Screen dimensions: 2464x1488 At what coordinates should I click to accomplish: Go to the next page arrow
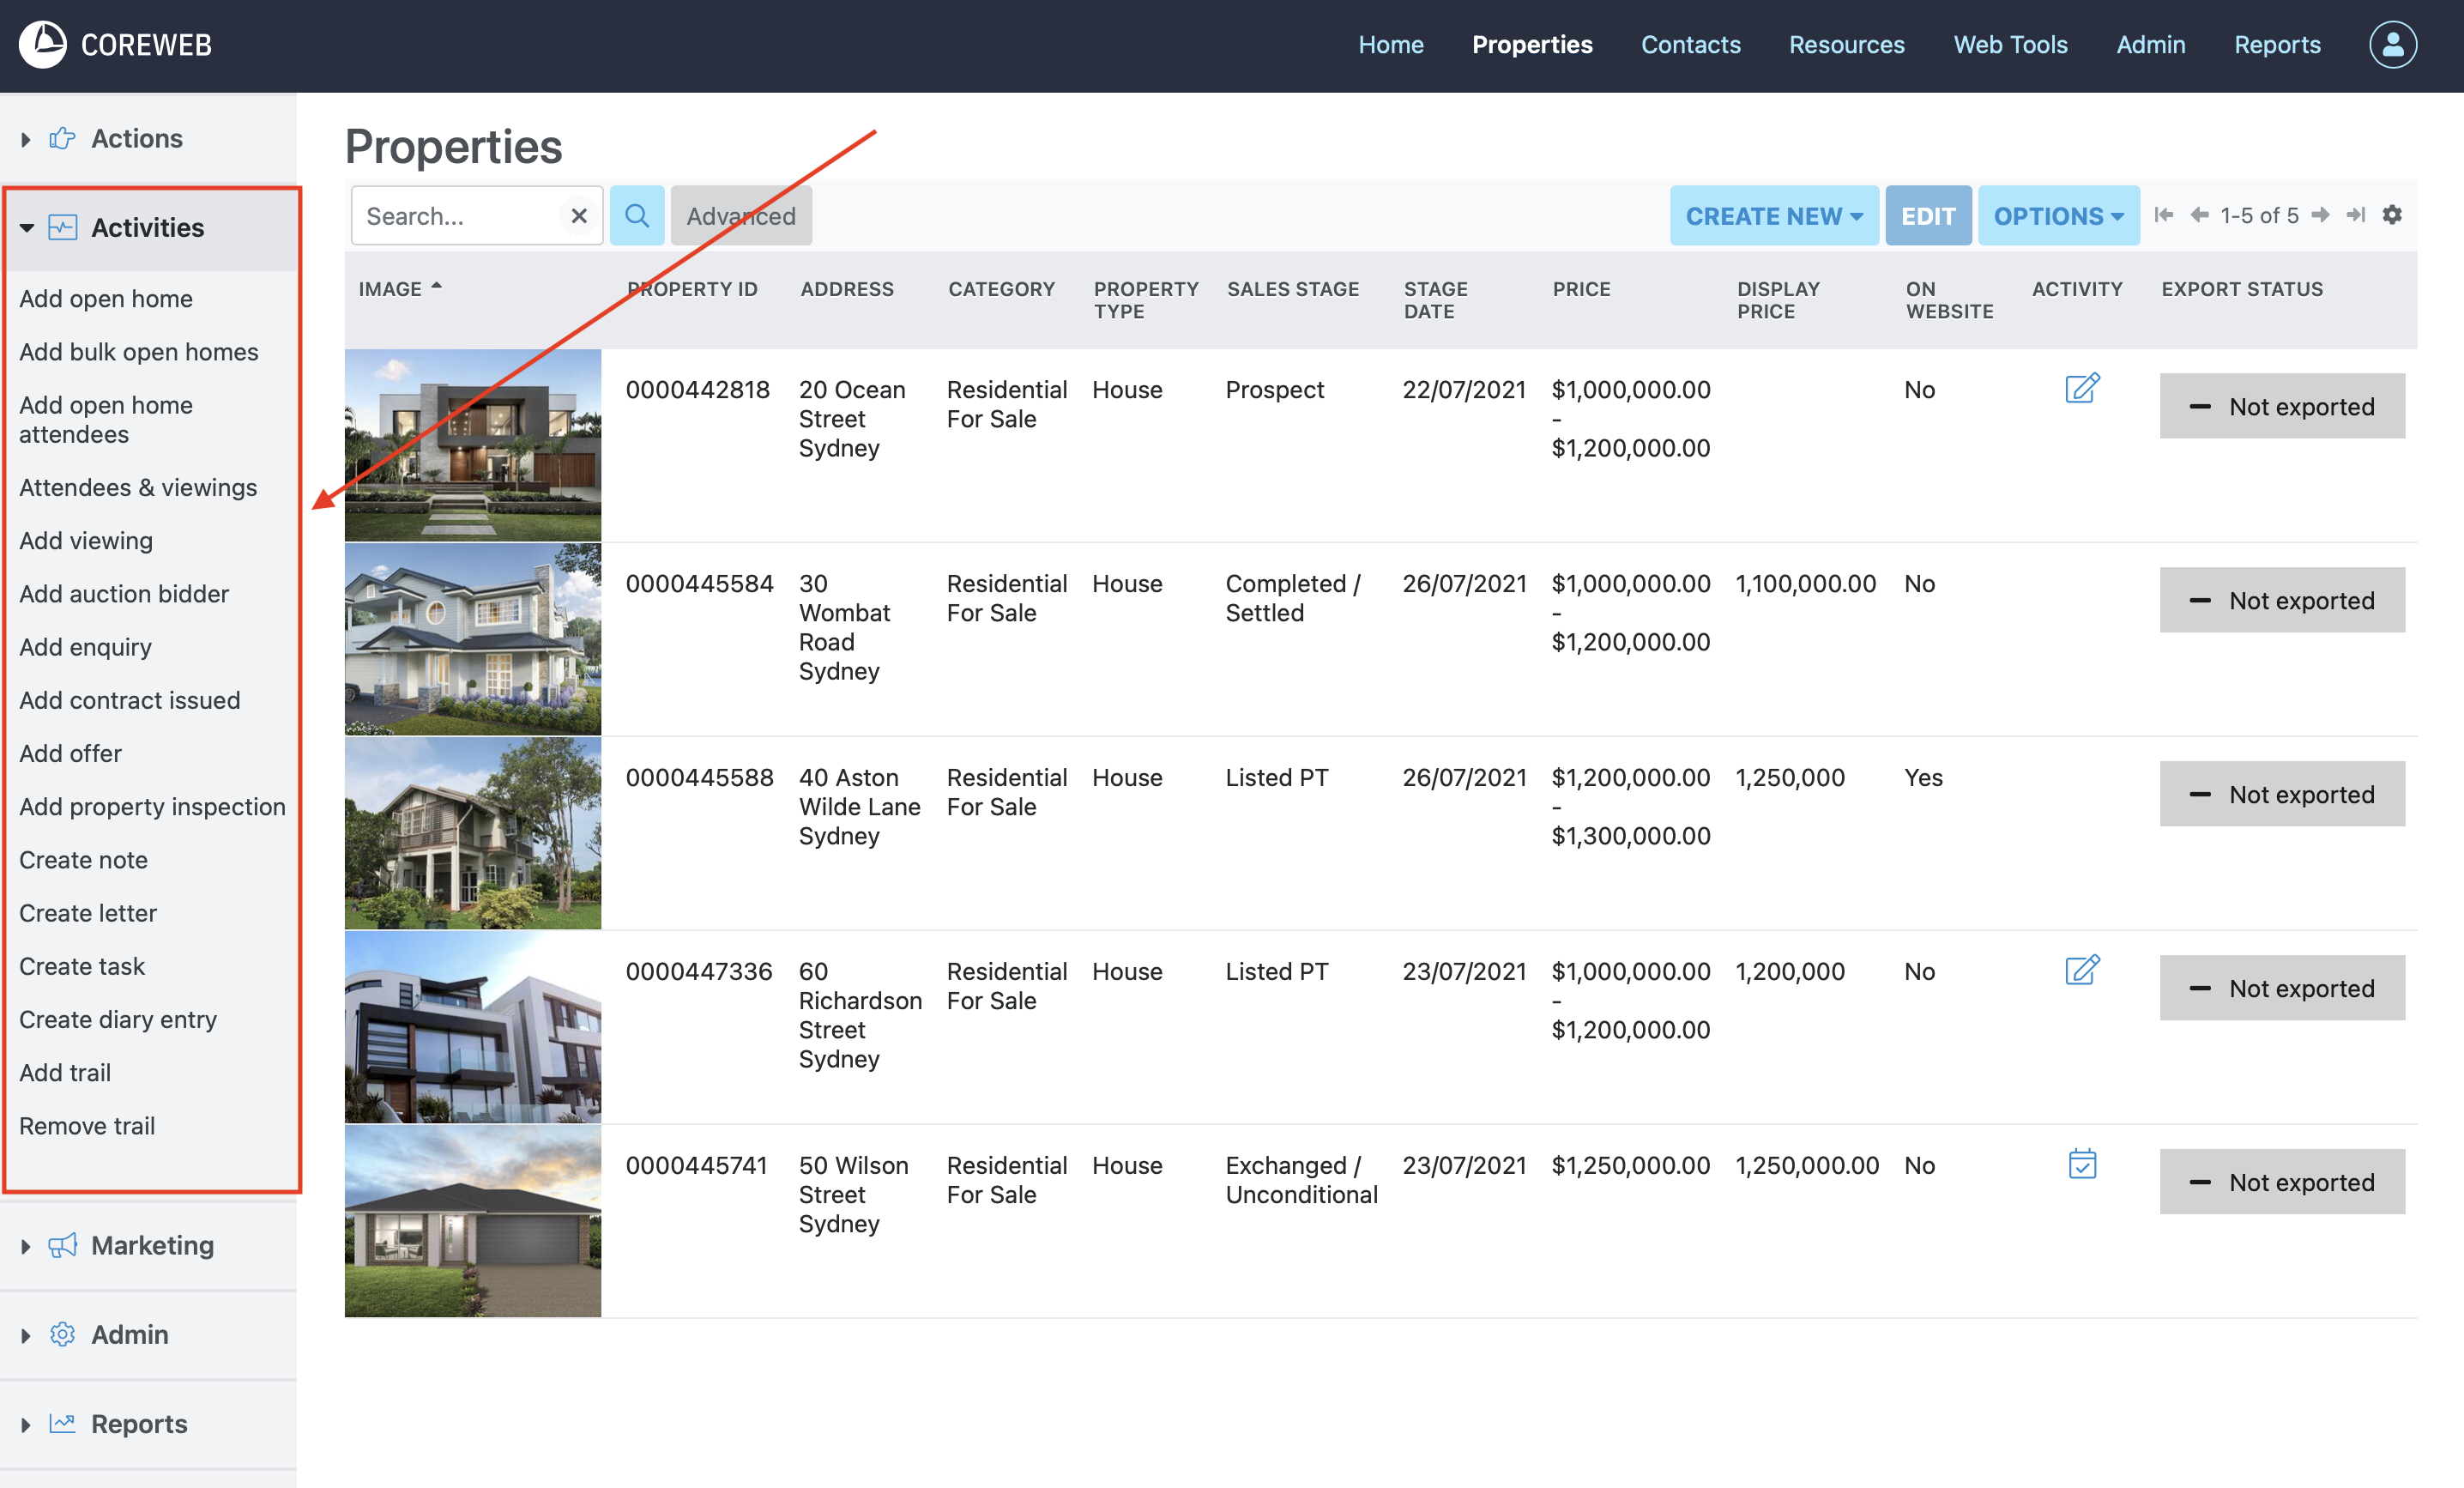[x=2321, y=215]
